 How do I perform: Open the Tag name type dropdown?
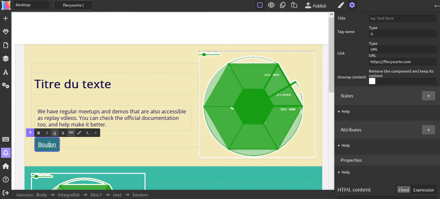(x=403, y=34)
